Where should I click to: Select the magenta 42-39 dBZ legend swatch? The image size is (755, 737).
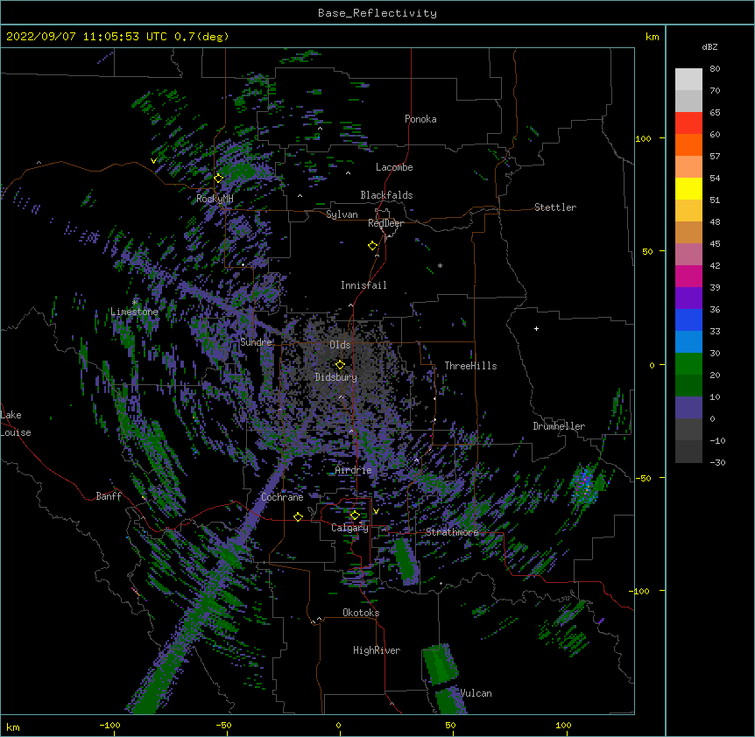click(x=688, y=276)
